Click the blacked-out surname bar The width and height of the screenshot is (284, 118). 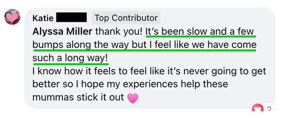click(71, 17)
